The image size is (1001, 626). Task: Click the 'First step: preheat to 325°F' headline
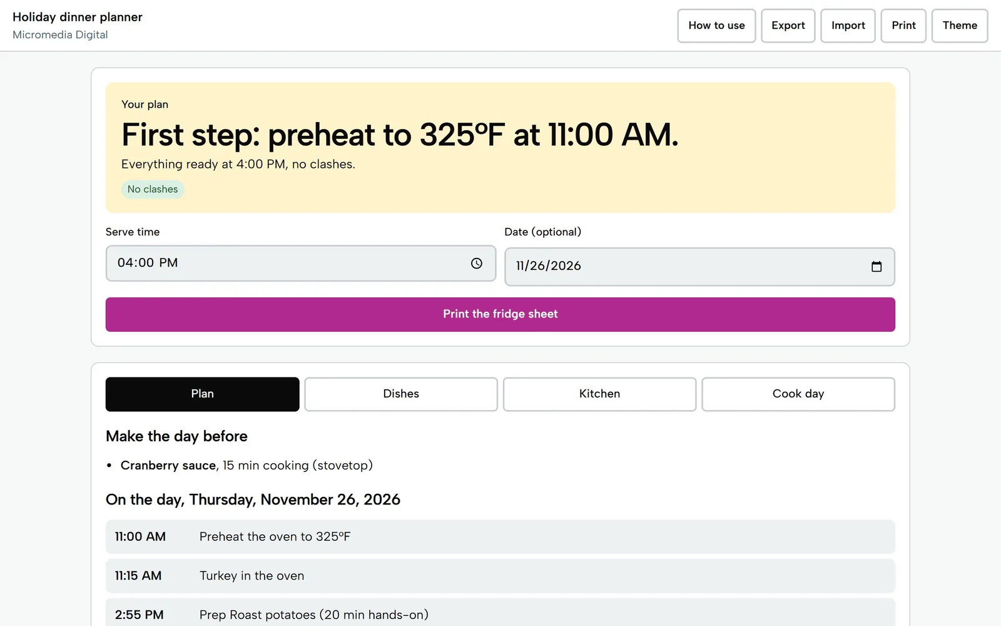tap(400, 135)
